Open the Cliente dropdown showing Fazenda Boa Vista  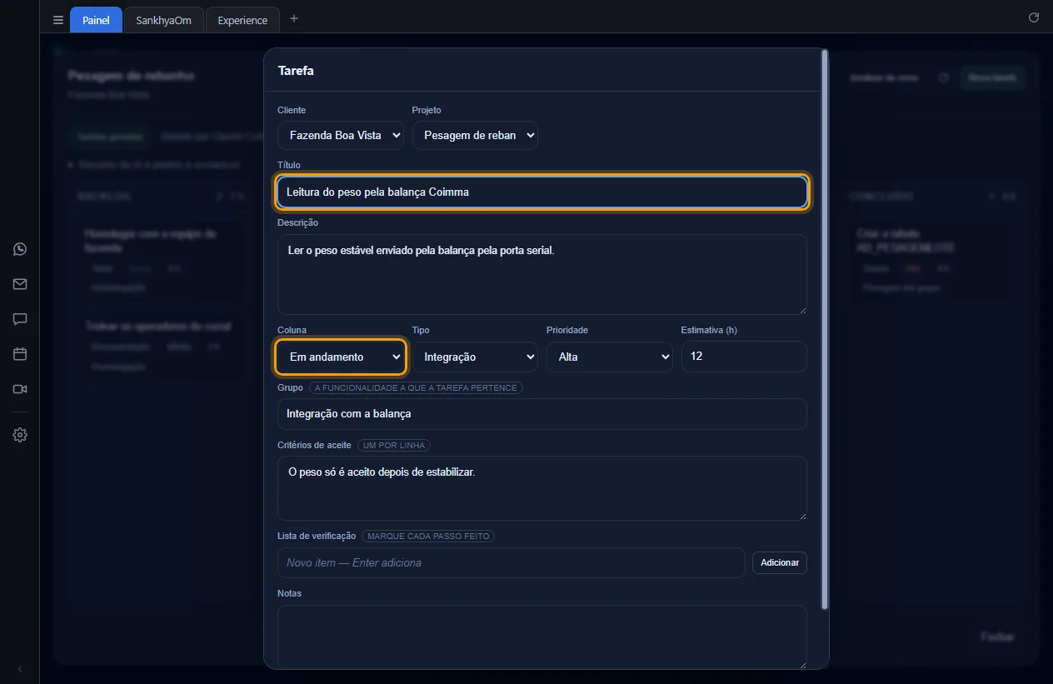[341, 135]
